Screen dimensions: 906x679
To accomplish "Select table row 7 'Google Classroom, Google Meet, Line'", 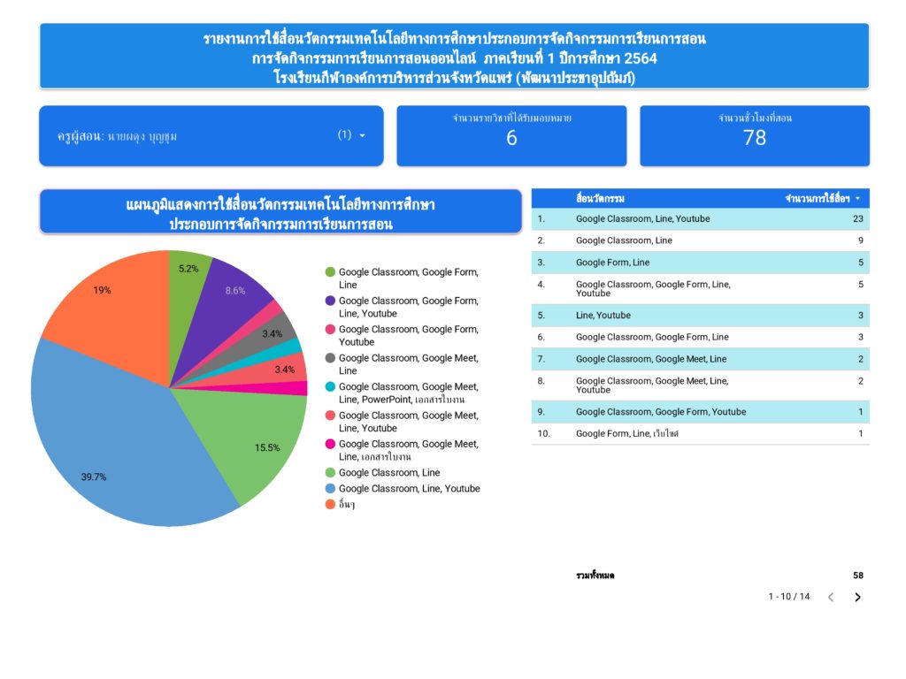I will [701, 359].
